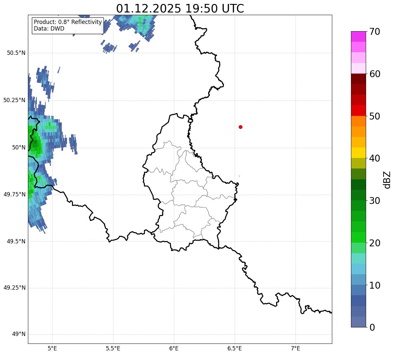The height and width of the screenshot is (355, 395).
Task: Click the green radar echo near 50°N
Action: 35,143
